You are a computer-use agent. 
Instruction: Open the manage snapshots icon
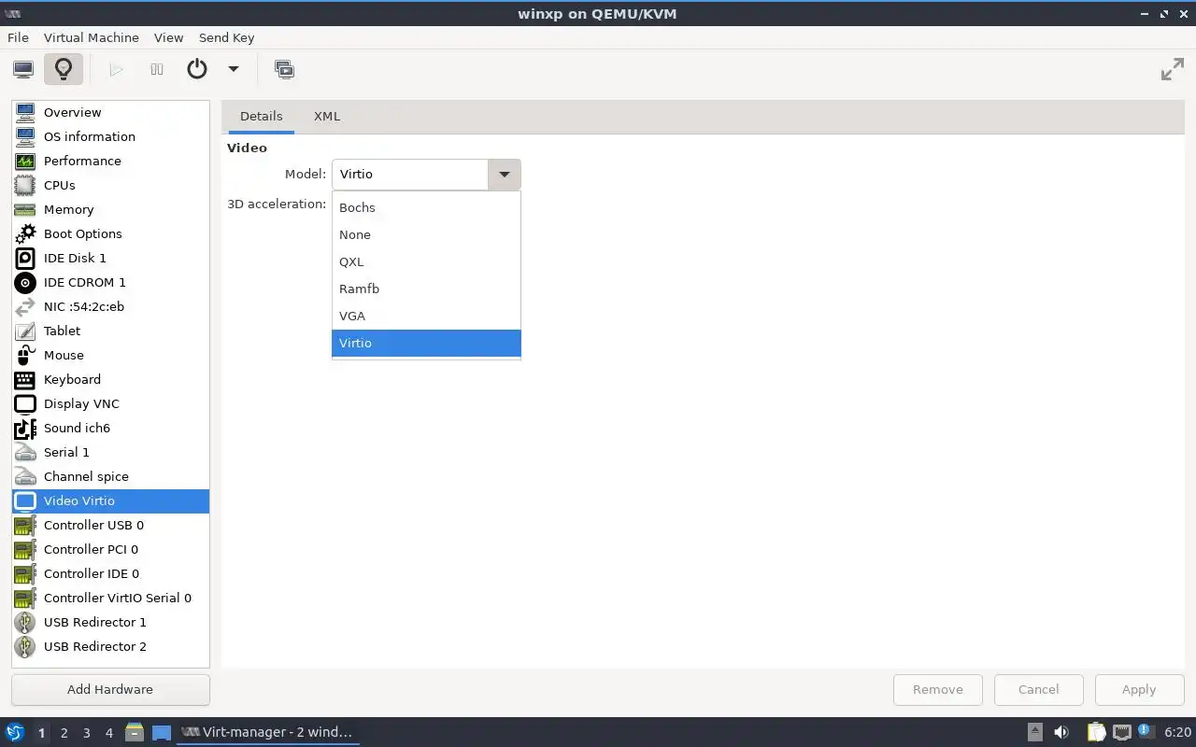coord(284,69)
